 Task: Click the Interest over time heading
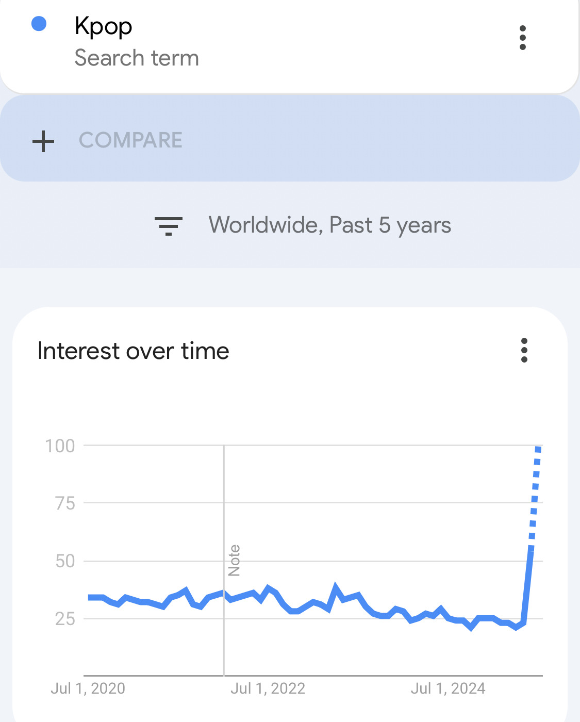point(134,351)
